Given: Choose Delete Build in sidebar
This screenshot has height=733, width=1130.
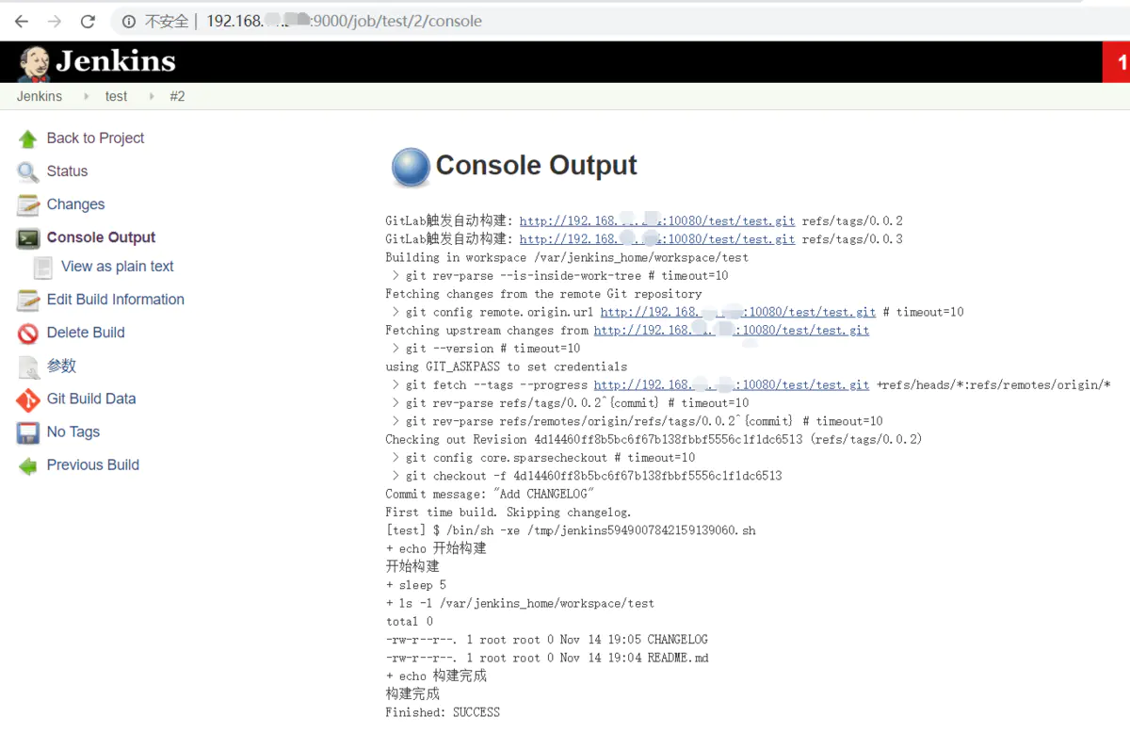Looking at the screenshot, I should (86, 332).
